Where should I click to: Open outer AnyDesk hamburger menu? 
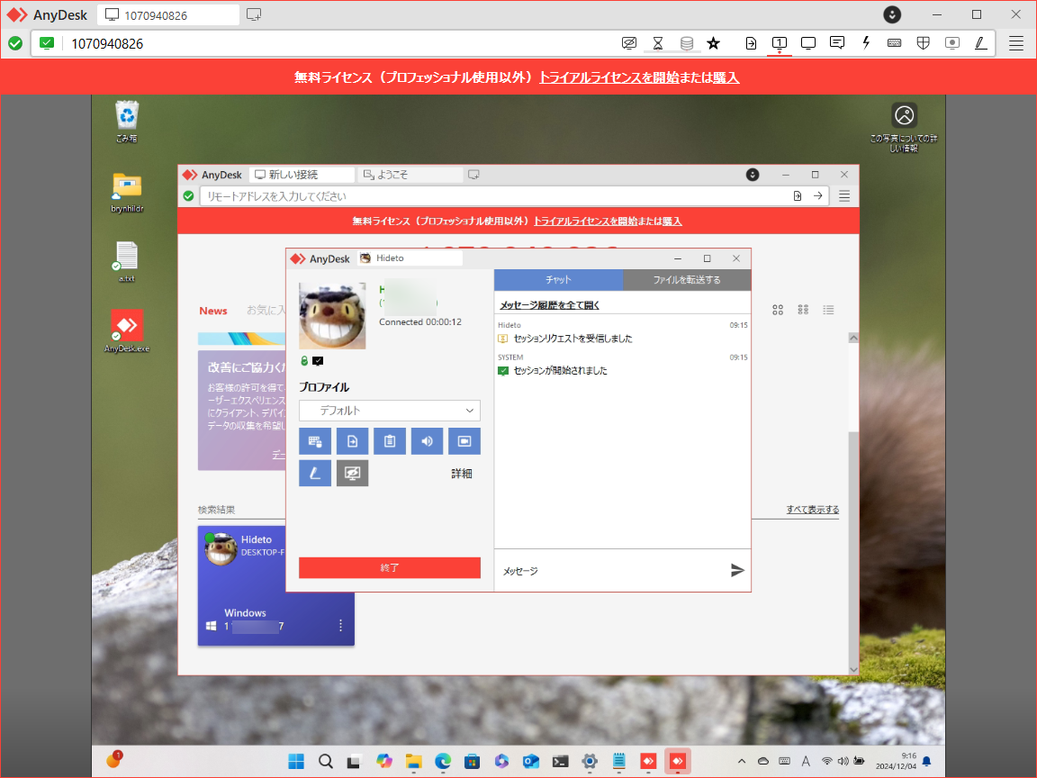pyautogui.click(x=1016, y=43)
